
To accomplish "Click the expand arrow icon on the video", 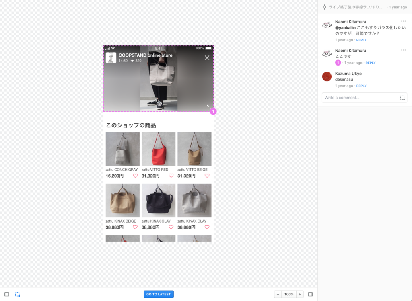I will tap(208, 106).
